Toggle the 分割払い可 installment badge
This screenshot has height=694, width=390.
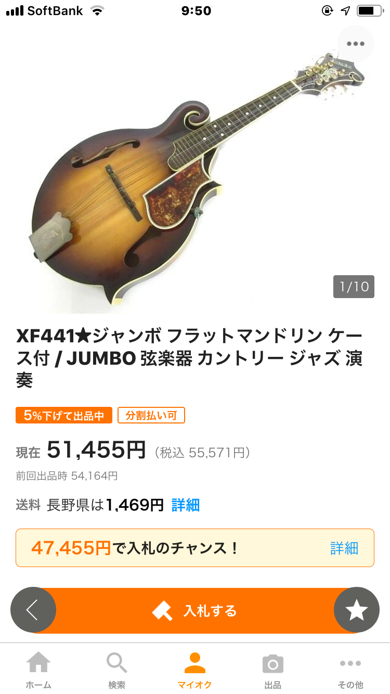[151, 415]
